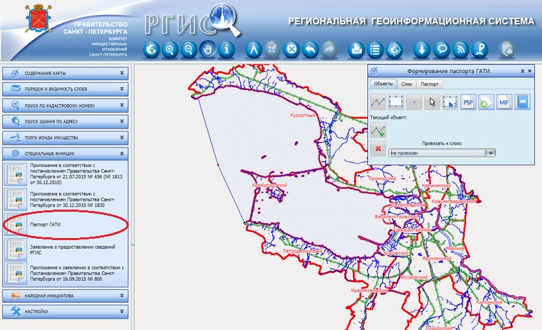This screenshot has height=330, width=542.
Task: Click the map pin marker tool
Action: click(x=480, y=50)
